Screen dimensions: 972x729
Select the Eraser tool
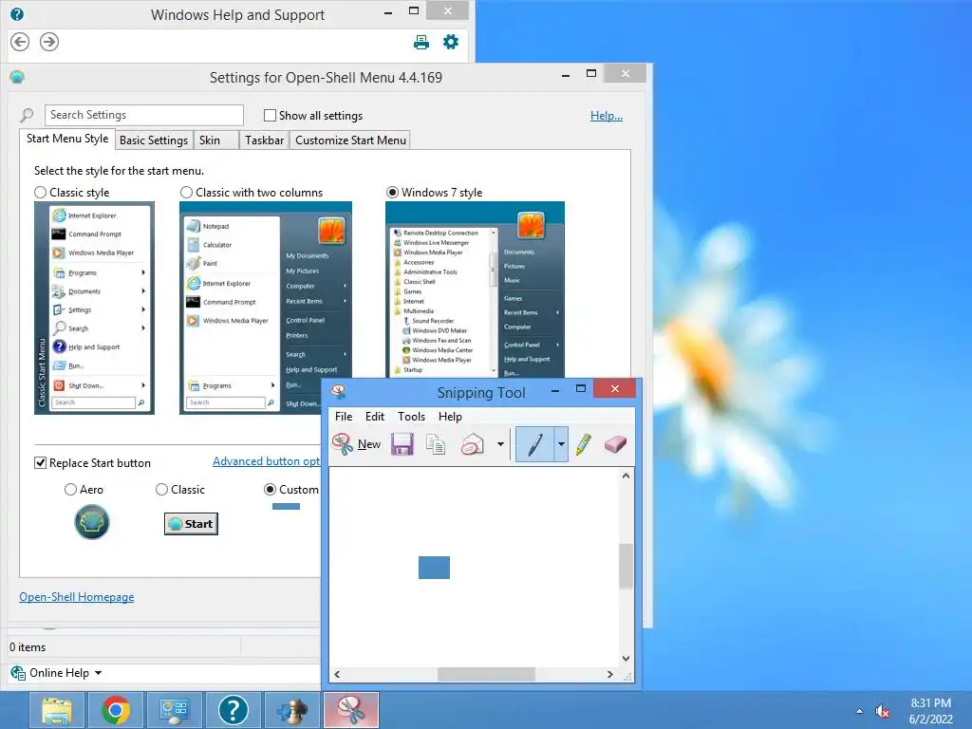coord(615,444)
